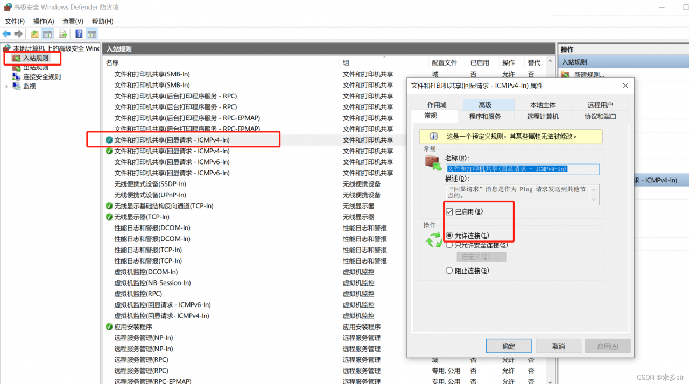
Task: Close the properties dialog with X
Action: pos(625,86)
